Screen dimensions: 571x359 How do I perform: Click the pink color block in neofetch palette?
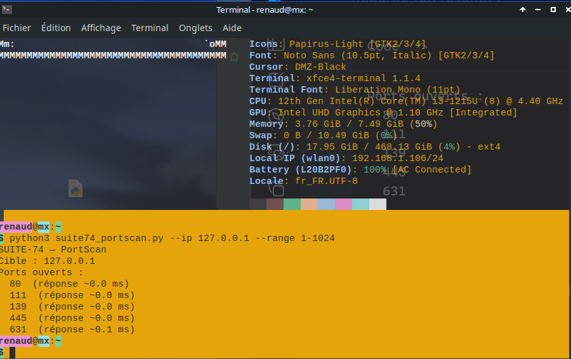pos(343,204)
